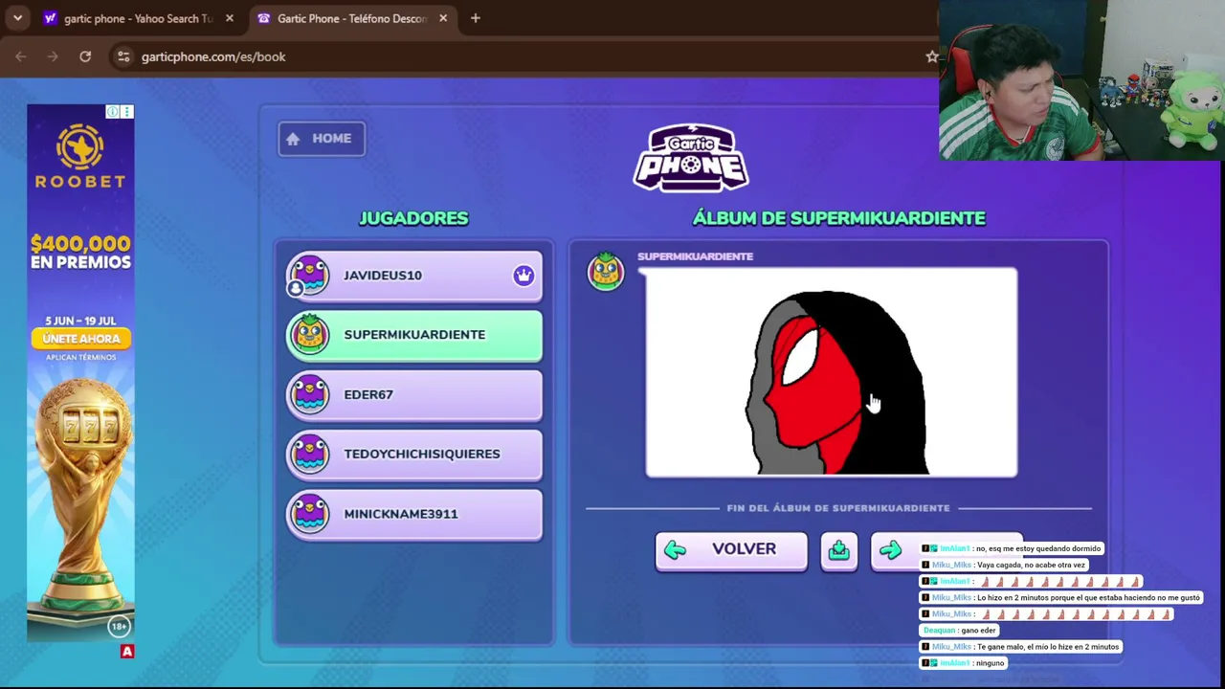Go forward in browser history
Viewport: 1225px width, 689px height.
click(x=53, y=56)
